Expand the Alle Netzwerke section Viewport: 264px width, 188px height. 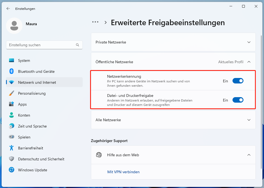(x=249, y=120)
